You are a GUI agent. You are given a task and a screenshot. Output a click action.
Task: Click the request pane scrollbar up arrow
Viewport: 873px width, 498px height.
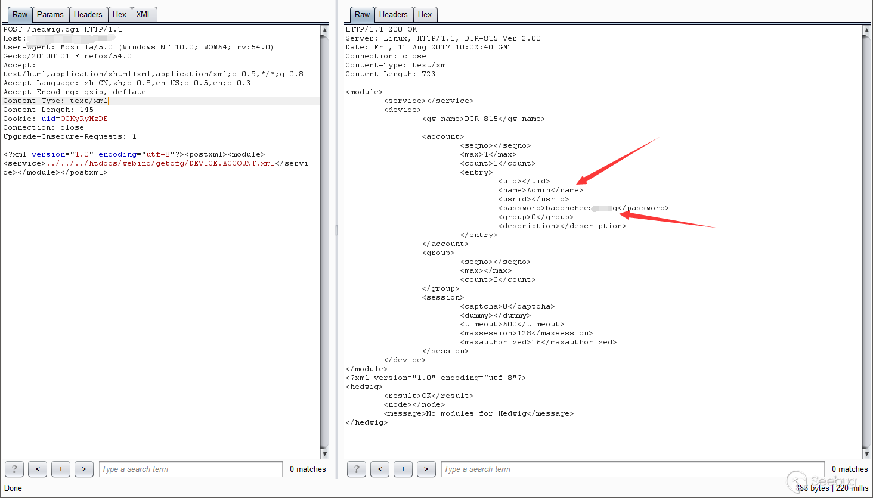[x=324, y=30]
